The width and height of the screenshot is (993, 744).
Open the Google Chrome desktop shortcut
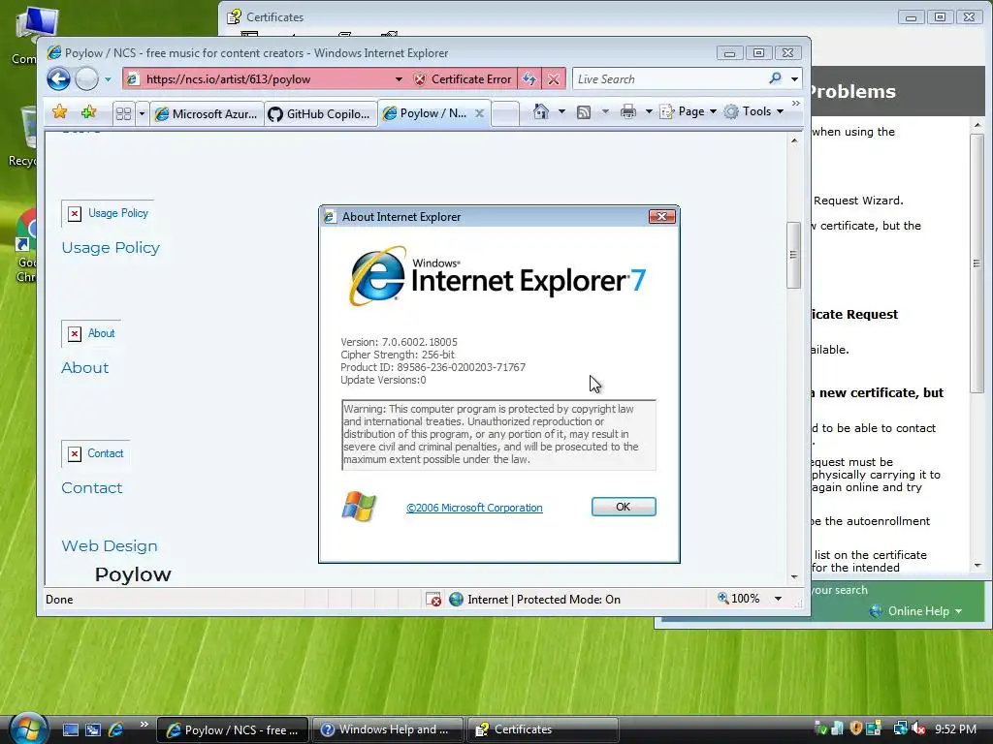point(26,247)
